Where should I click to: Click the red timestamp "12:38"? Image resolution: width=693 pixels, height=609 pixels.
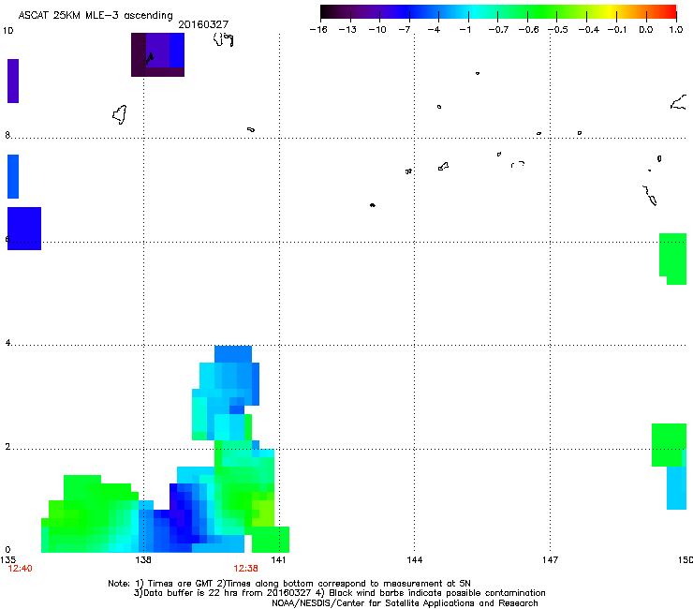point(245,569)
